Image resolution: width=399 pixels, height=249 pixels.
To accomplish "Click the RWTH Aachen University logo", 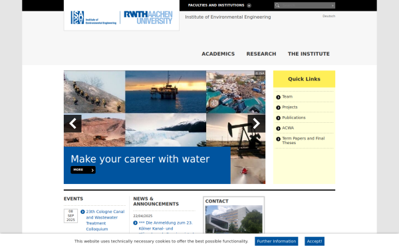I will (148, 17).
